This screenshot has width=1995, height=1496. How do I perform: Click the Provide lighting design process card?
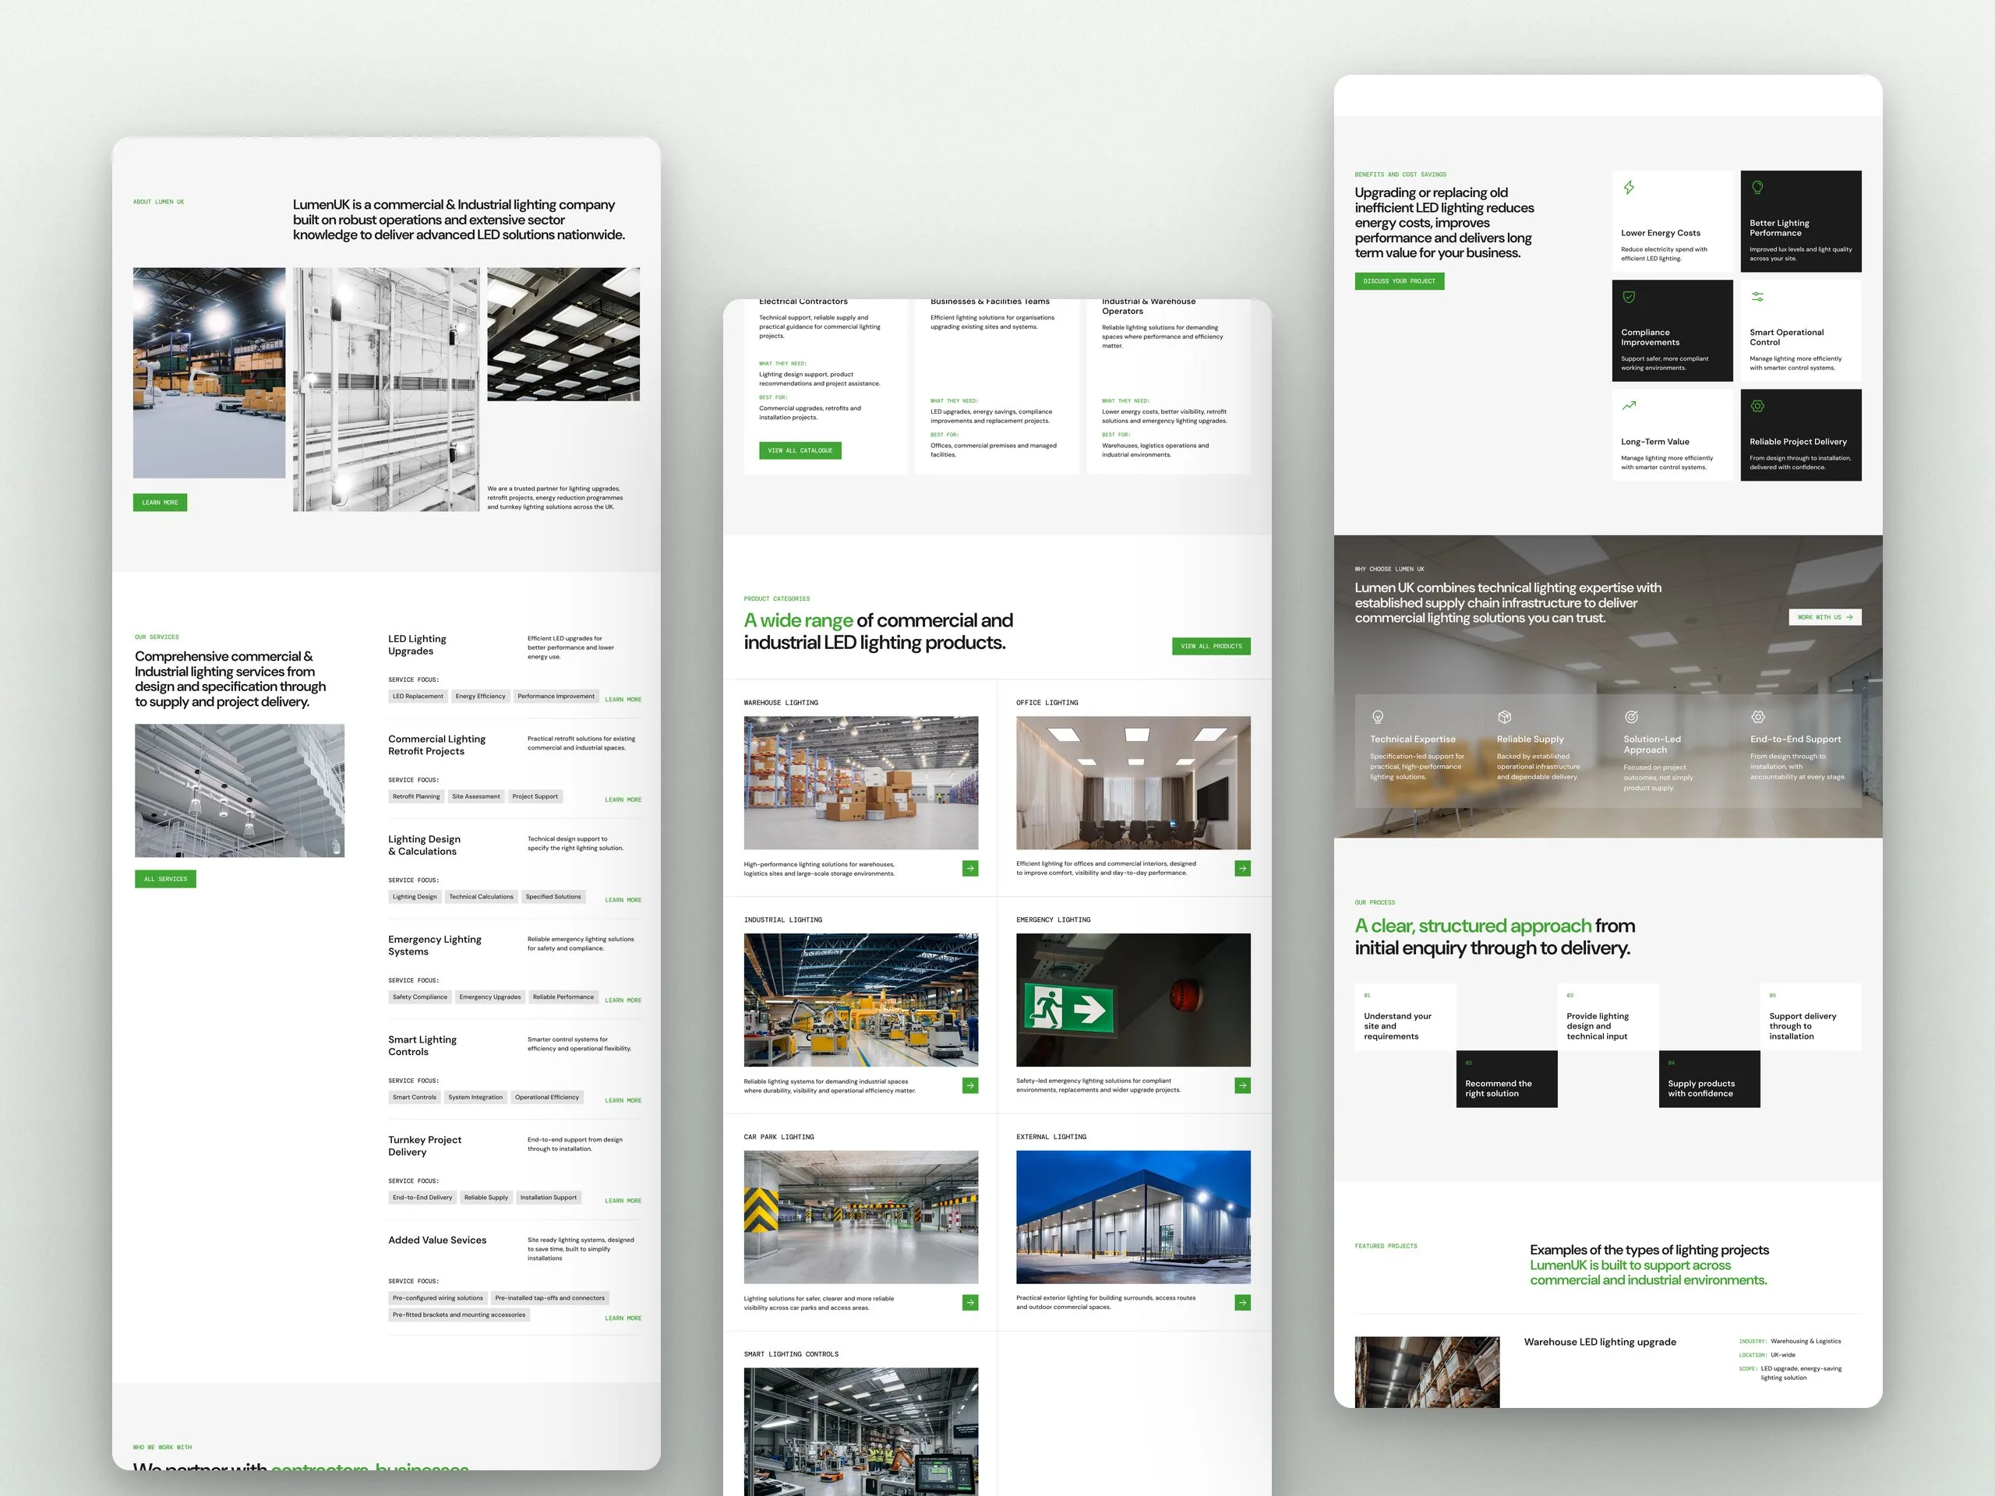(1608, 1016)
